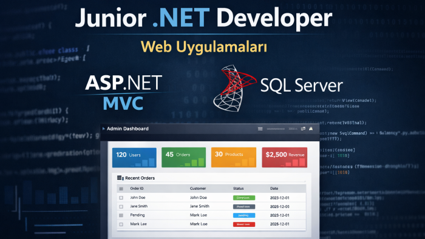Image resolution: width=425 pixels, height=239 pixels.
Task: Open the green 45 Orders card
Action: [184, 157]
